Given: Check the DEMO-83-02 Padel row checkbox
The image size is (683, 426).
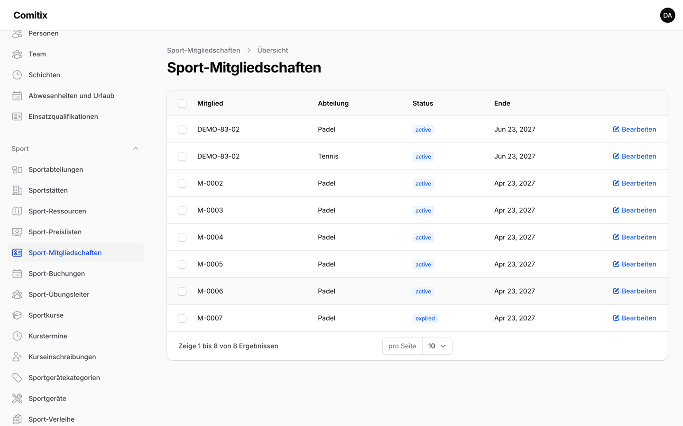Looking at the screenshot, I should click(182, 130).
